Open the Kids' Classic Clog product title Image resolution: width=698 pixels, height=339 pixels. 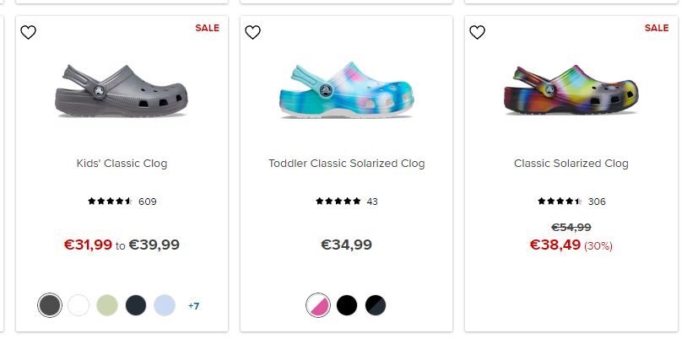point(122,164)
